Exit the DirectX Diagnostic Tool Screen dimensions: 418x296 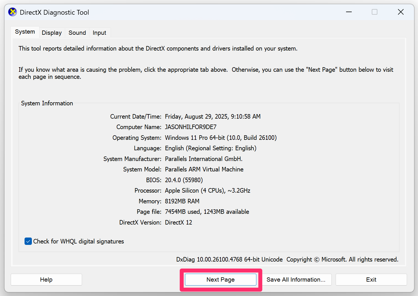[371, 279]
